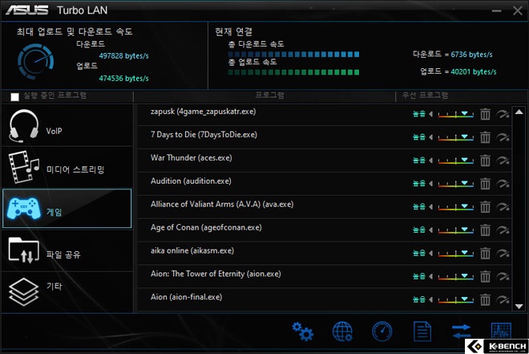Select the War Thunder (aces.exe) row text
This screenshot has height=354, width=529.
(x=192, y=158)
